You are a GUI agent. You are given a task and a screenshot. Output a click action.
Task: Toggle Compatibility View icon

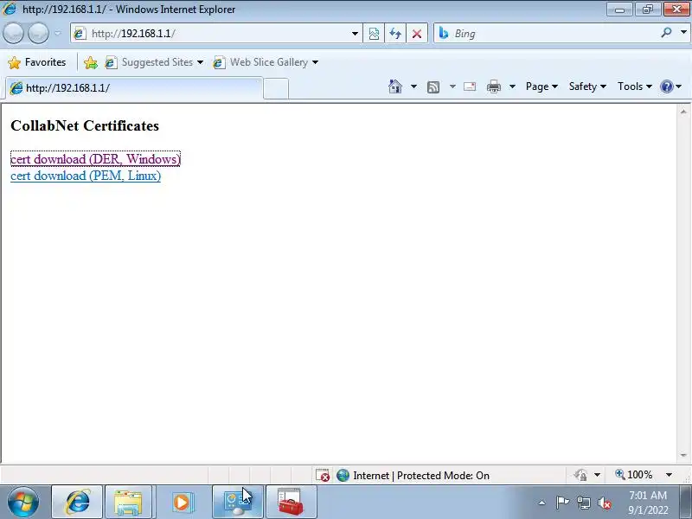(374, 34)
